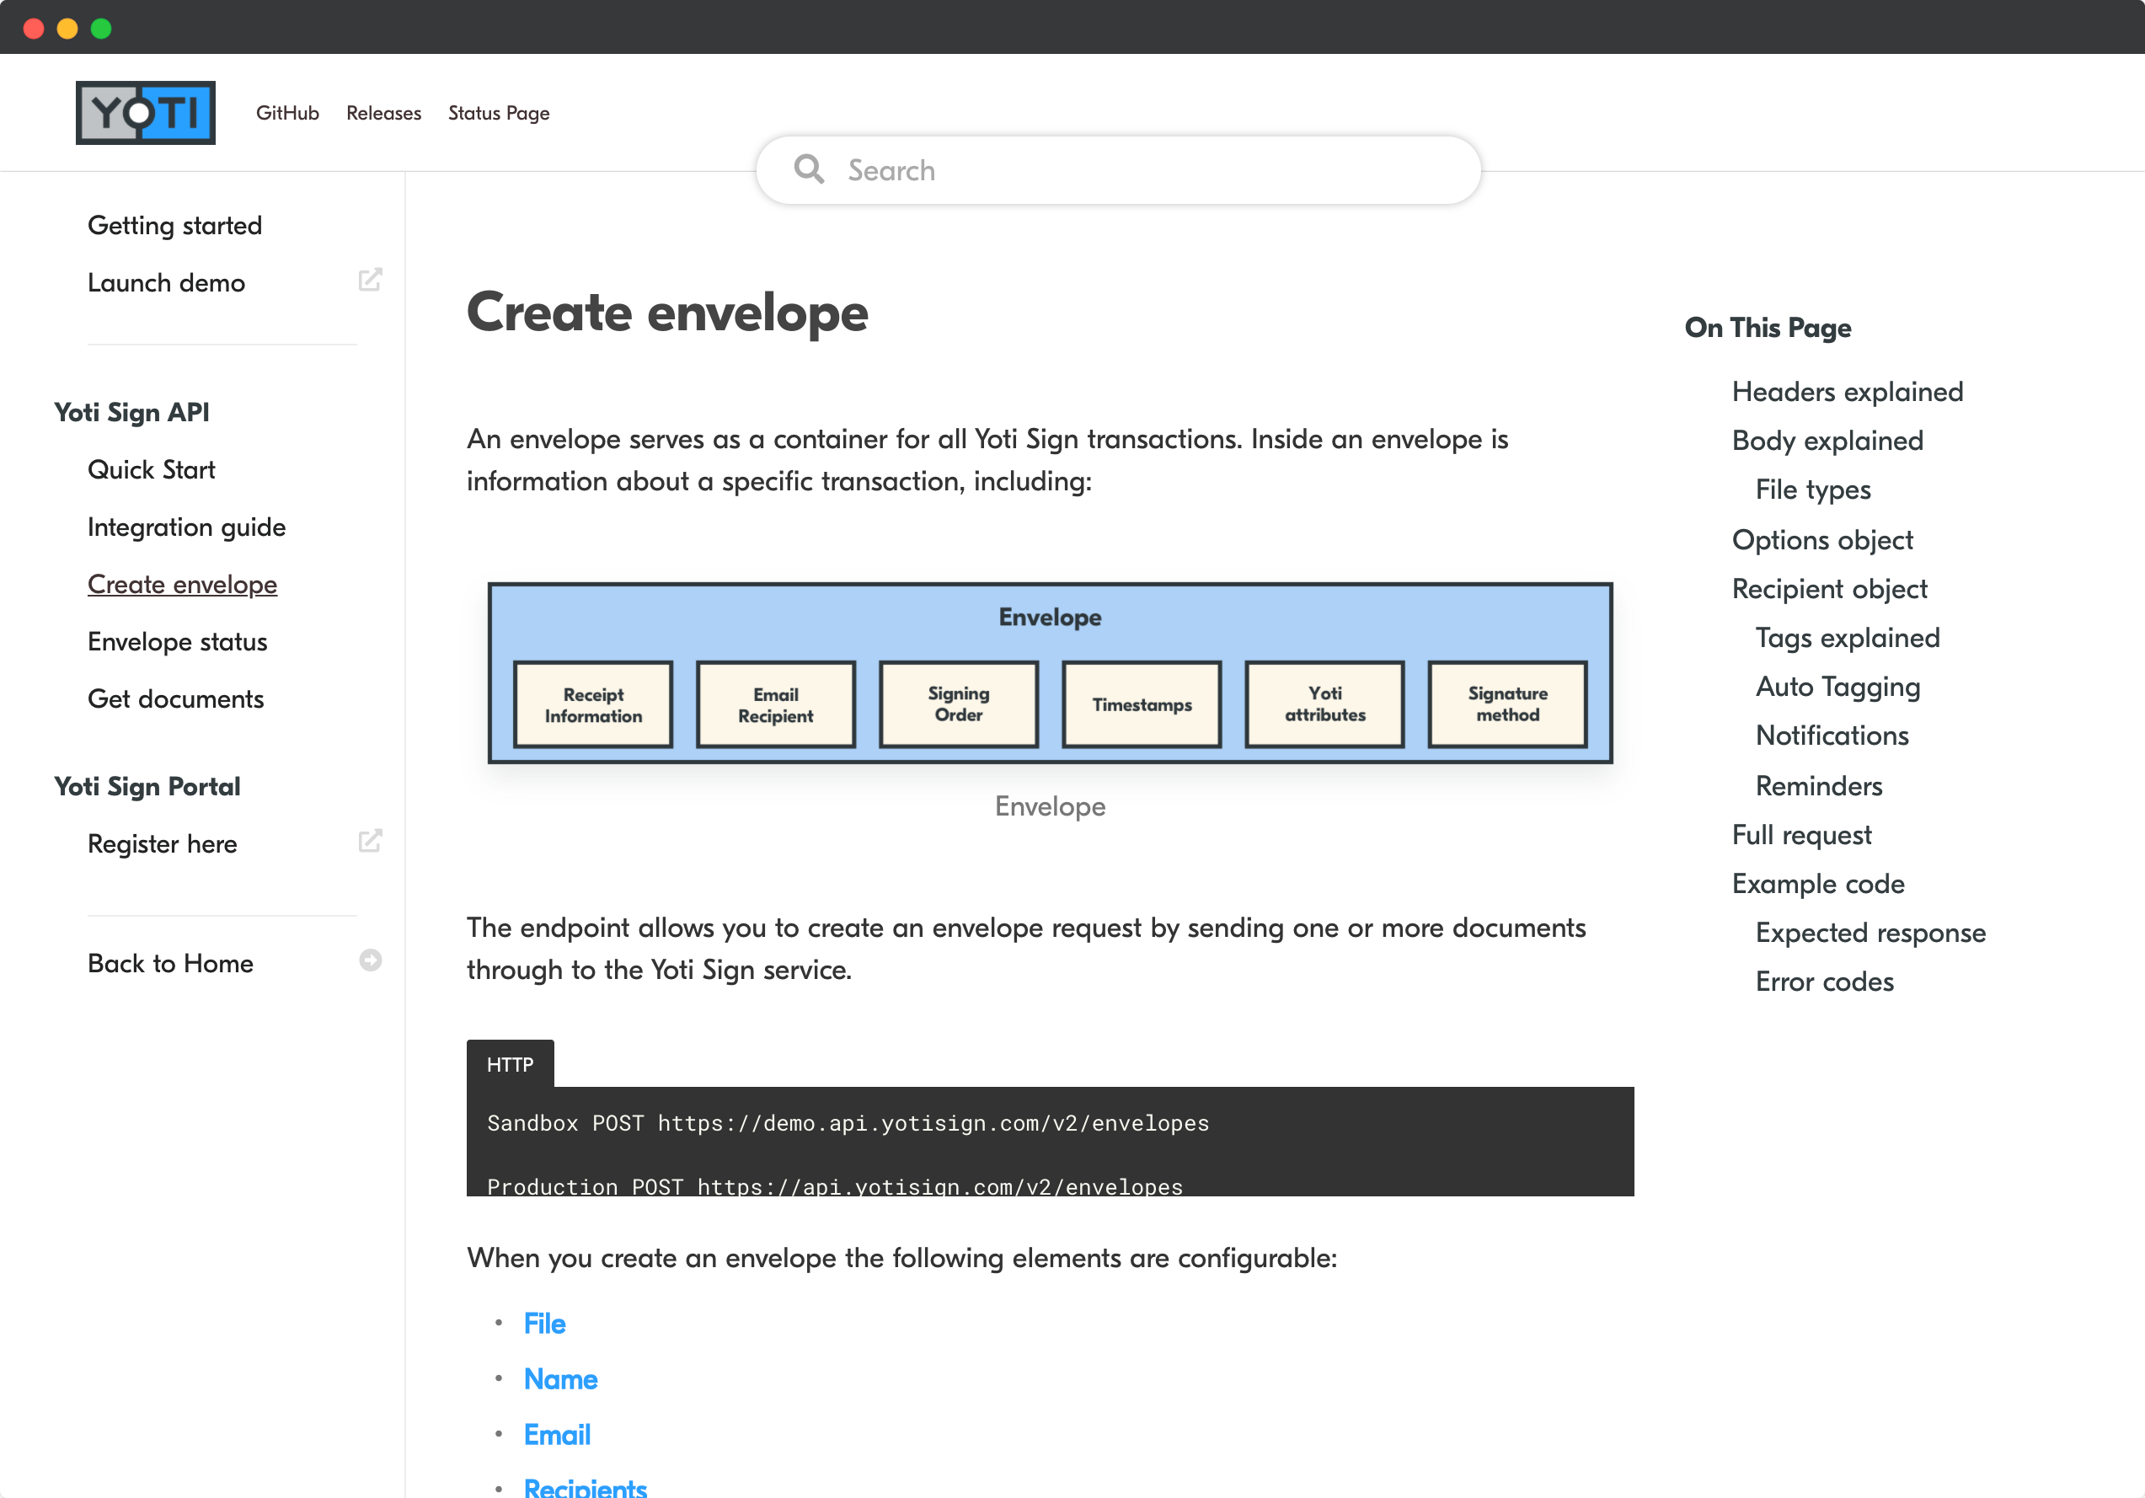This screenshot has width=2145, height=1498.
Task: Click the Yoti Sign API section heading
Action: [x=131, y=412]
